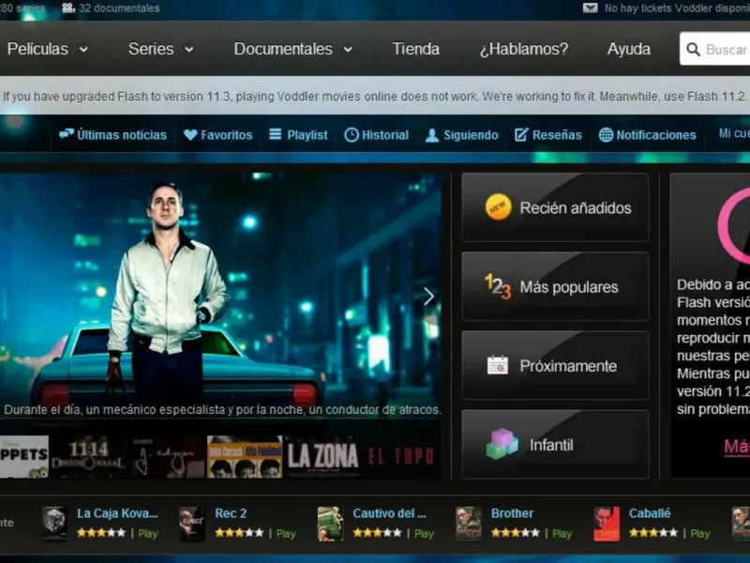Play Brother
Image resolution: width=750 pixels, height=563 pixels.
[562, 533]
